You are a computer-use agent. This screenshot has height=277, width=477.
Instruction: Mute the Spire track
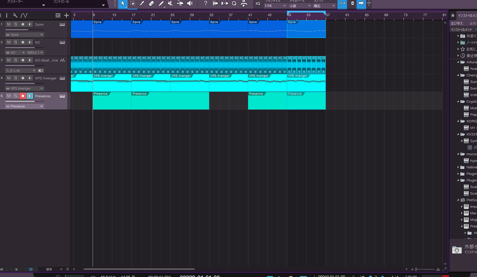click(x=9, y=24)
